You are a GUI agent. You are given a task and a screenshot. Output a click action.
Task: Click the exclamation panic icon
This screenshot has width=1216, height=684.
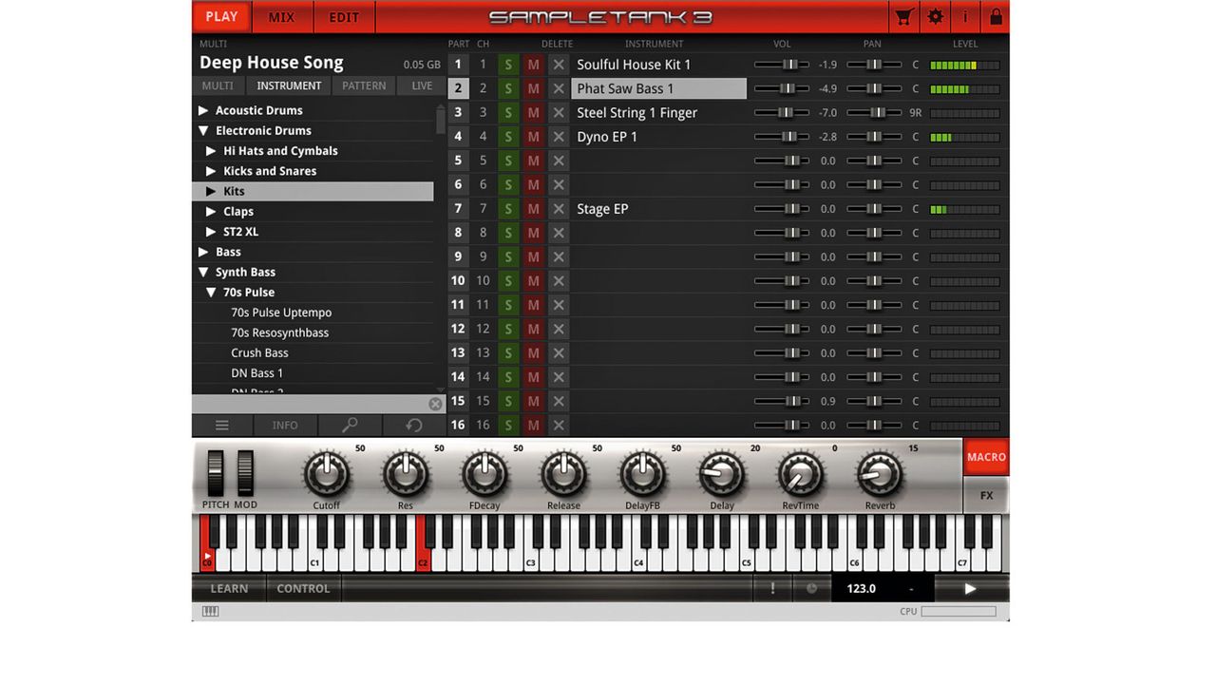[772, 589]
